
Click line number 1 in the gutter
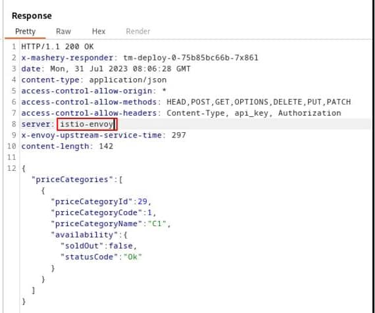click(14, 47)
